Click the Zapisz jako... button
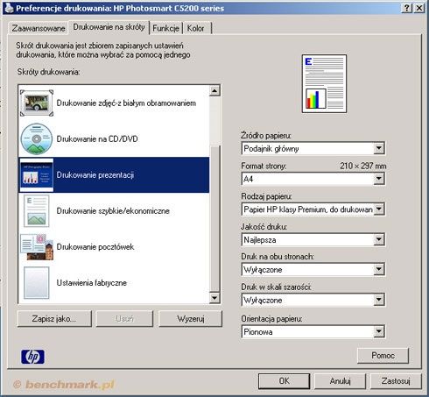Image resolution: width=429 pixels, height=397 pixels. [54, 318]
